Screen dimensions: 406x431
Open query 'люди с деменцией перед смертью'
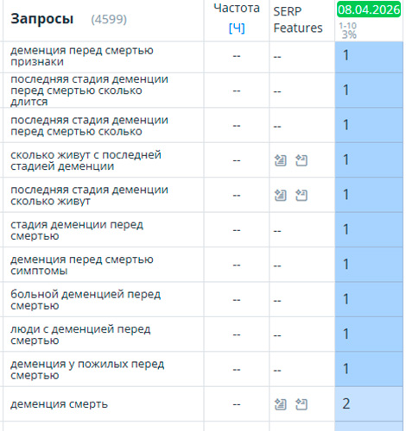80,334
